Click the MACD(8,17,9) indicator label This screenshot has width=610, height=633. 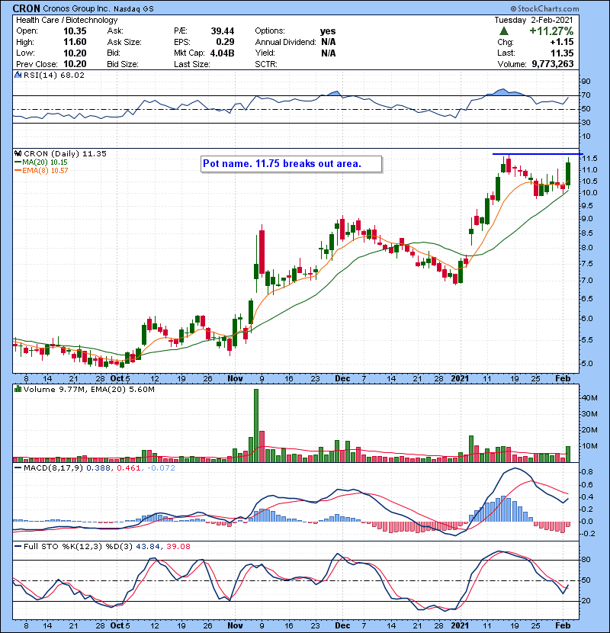click(x=54, y=468)
